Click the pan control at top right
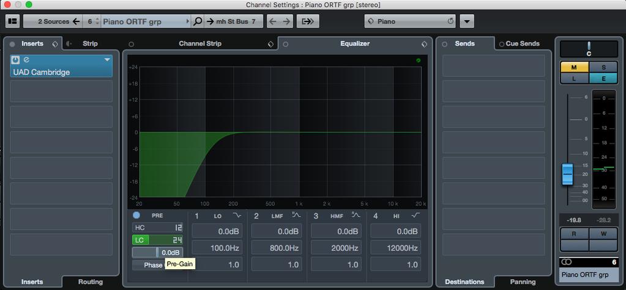The height and width of the screenshot is (290, 626). click(x=589, y=49)
